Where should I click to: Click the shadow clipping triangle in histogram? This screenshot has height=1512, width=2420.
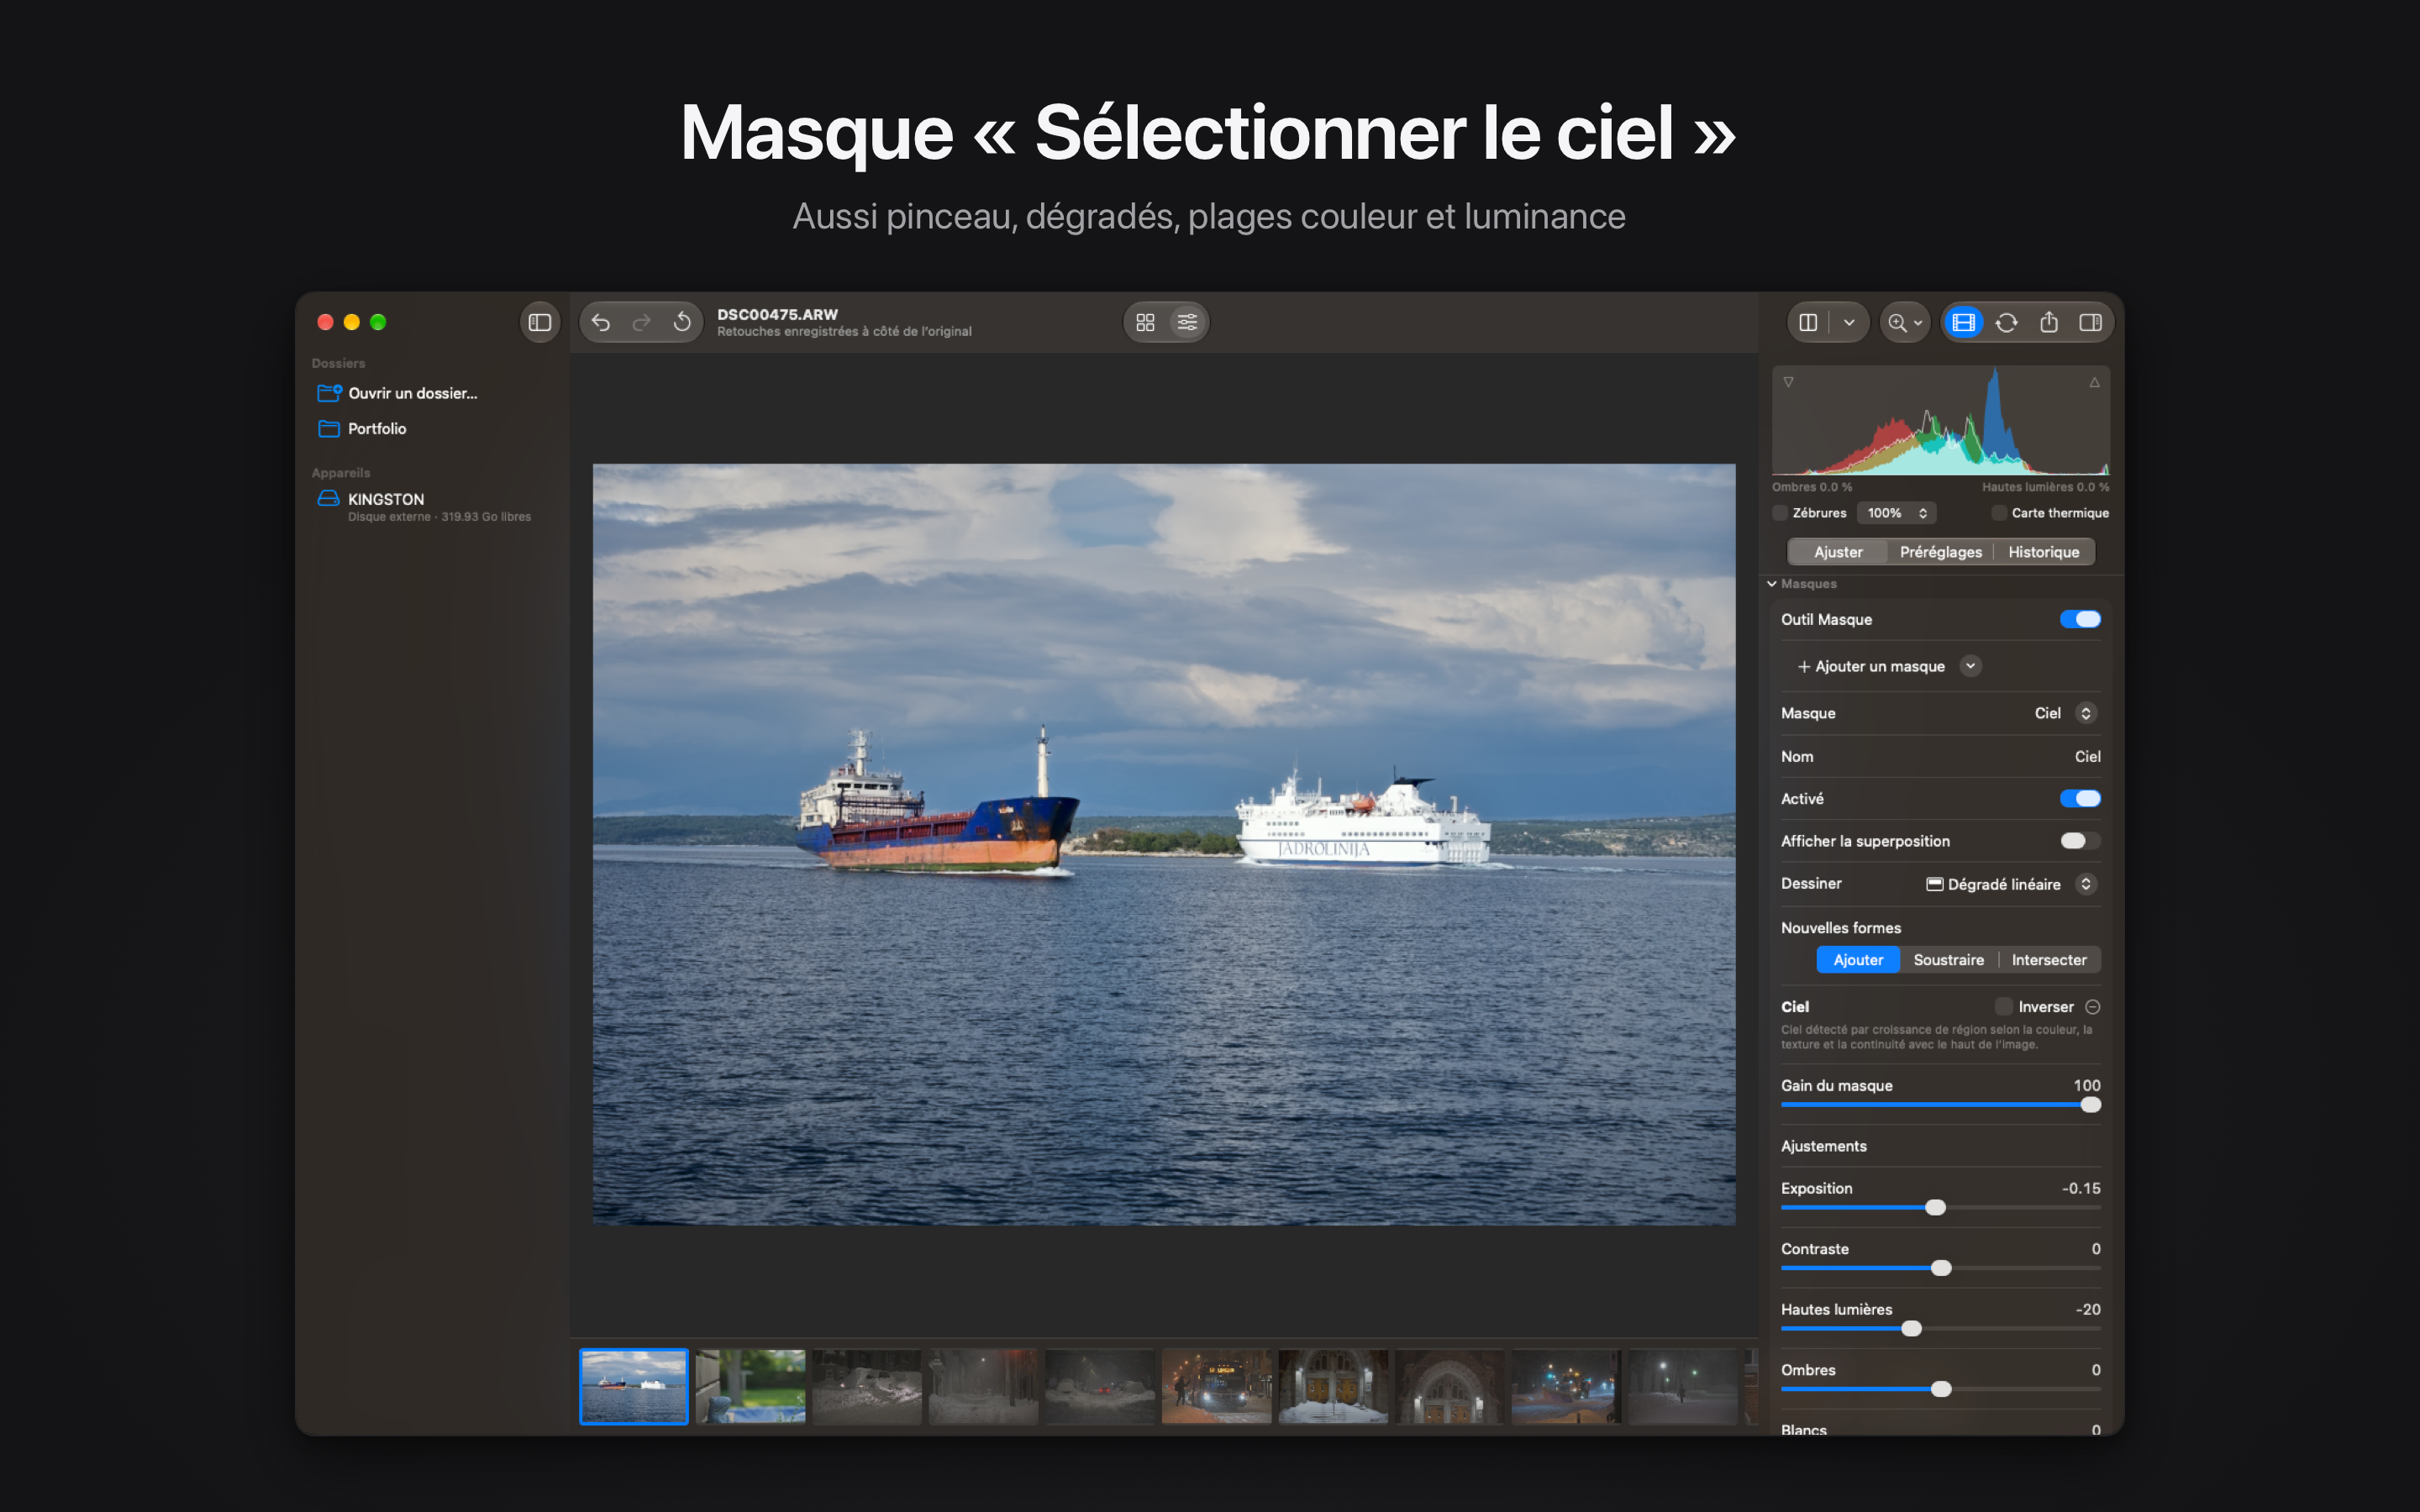click(1788, 382)
